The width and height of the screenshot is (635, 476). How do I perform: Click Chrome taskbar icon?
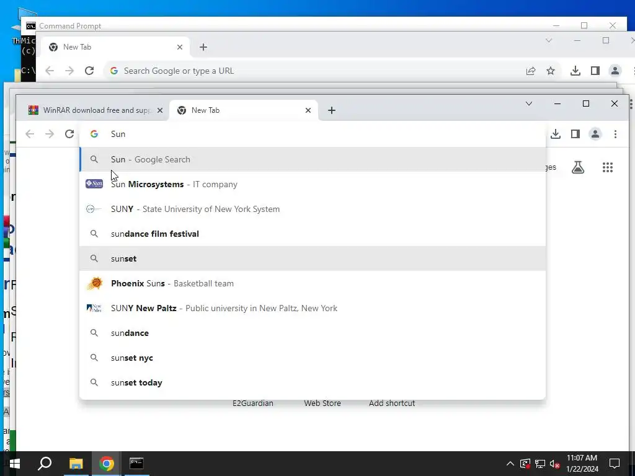pyautogui.click(x=106, y=464)
